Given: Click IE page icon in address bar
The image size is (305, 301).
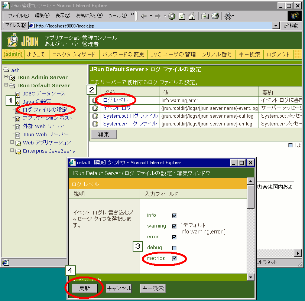Looking at the screenshot, I should click(32, 26).
